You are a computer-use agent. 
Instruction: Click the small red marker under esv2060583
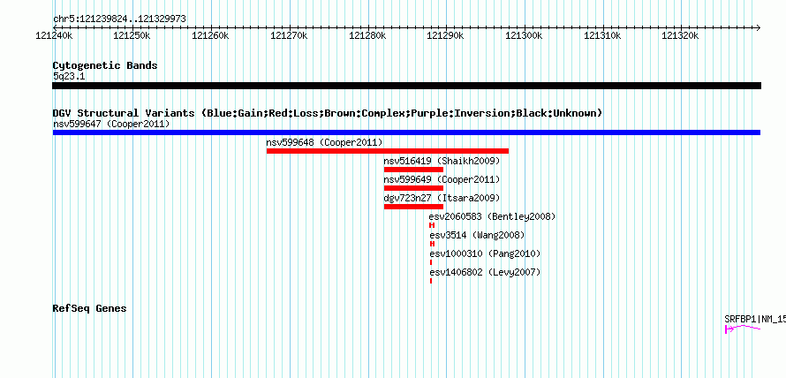[432, 225]
